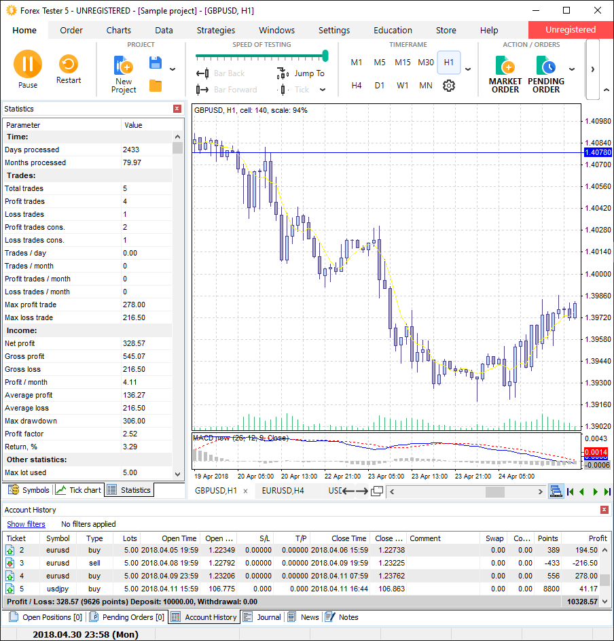The height and width of the screenshot is (641, 614).
Task: Click the cascade windows icon
Action: click(377, 491)
